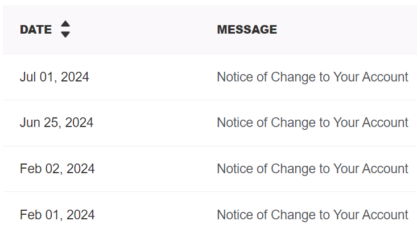
Task: Click "Feb" in the Feb 02 date
Action: (29, 169)
